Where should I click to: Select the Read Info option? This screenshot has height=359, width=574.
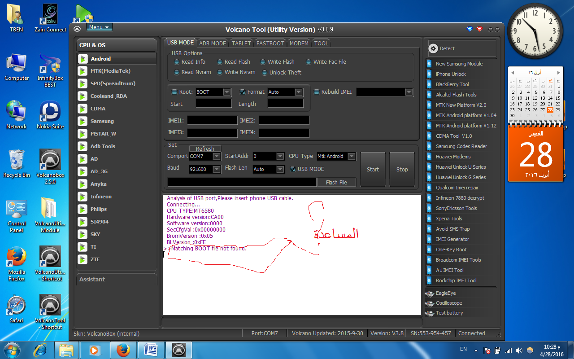(x=190, y=62)
